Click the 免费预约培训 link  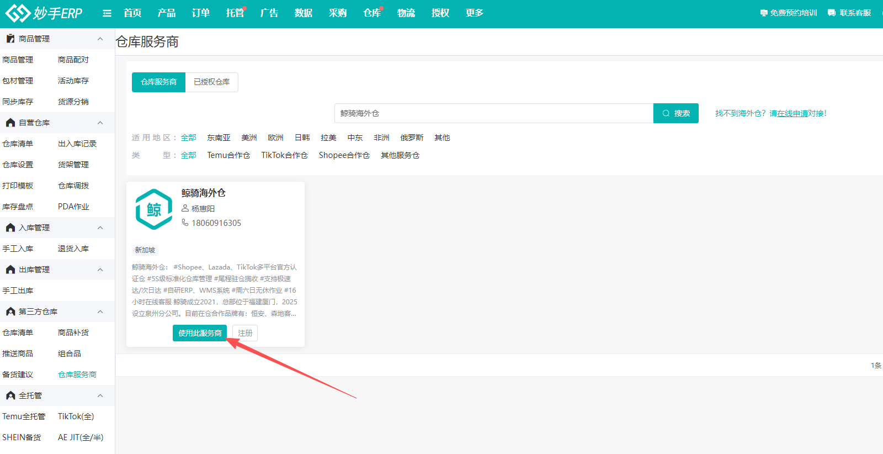(794, 13)
